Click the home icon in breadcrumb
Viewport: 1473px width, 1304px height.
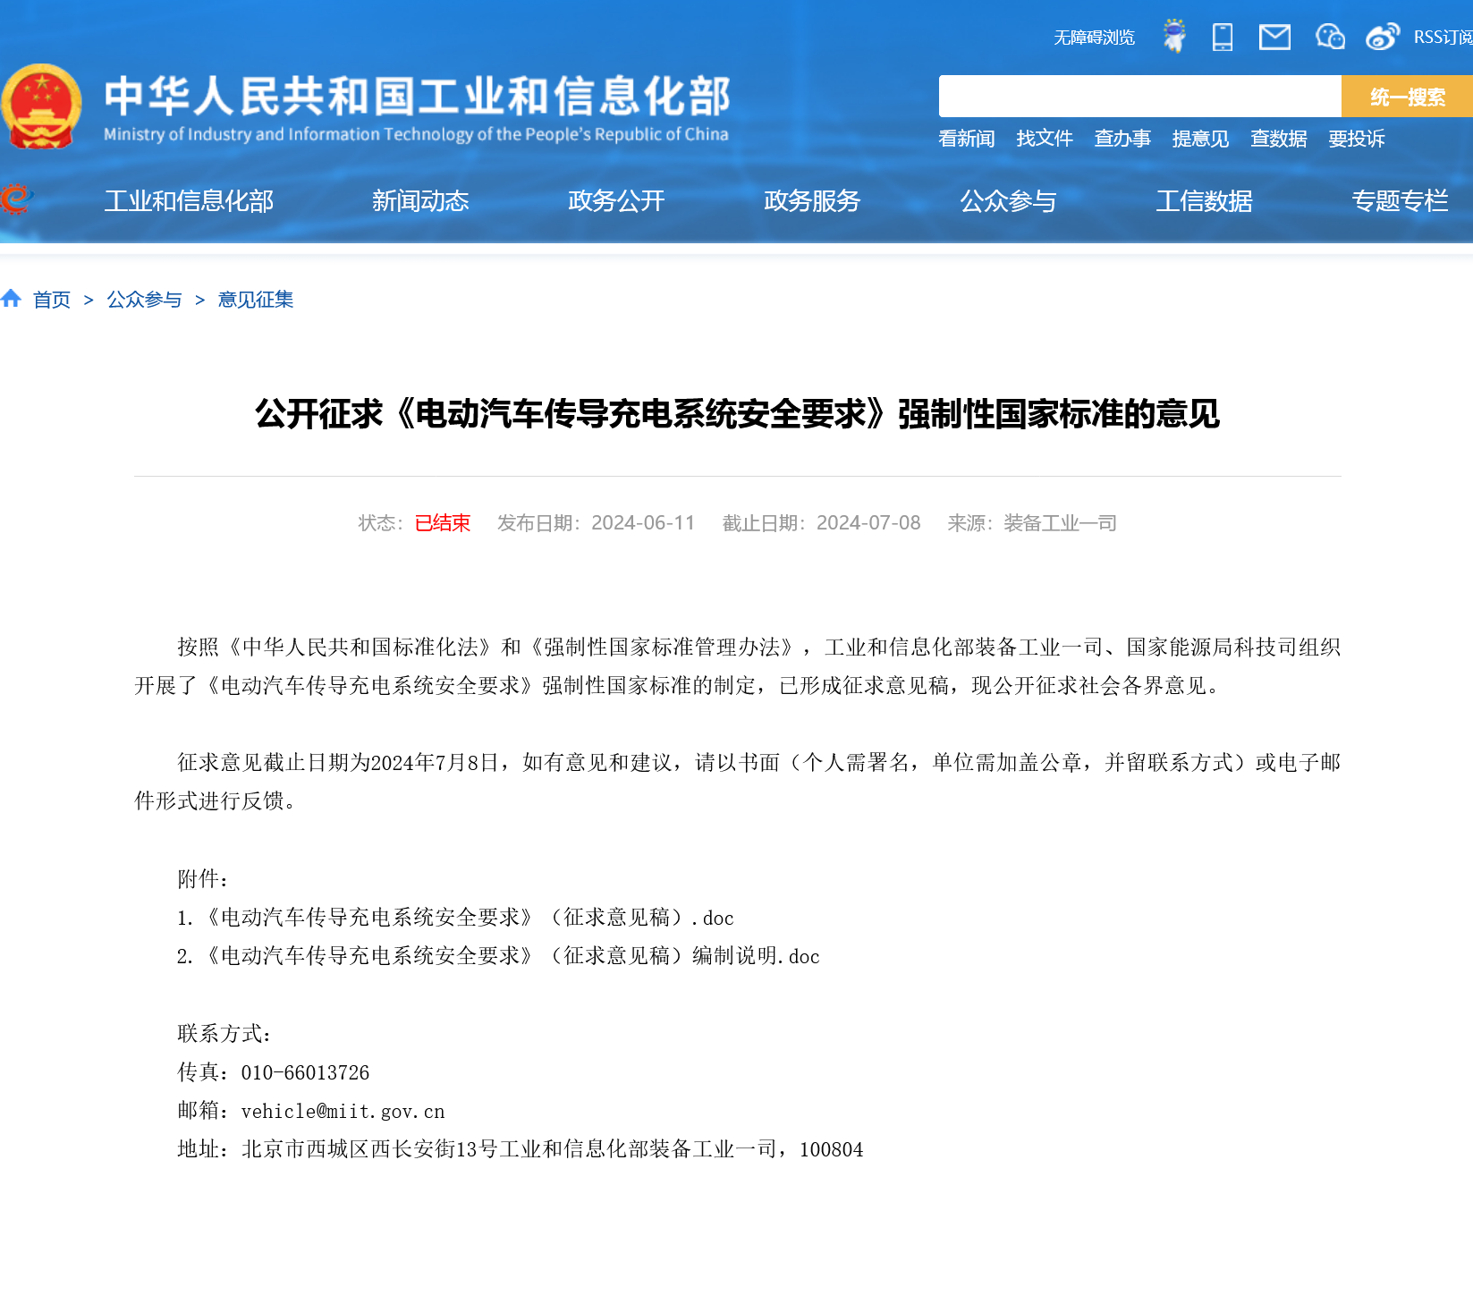tap(11, 299)
